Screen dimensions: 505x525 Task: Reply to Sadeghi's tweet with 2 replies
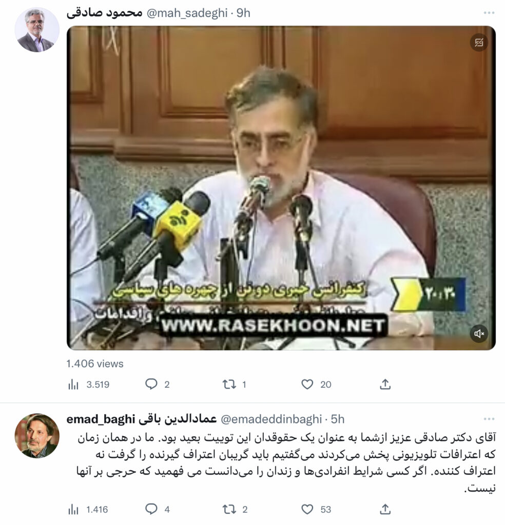pyautogui.click(x=157, y=384)
